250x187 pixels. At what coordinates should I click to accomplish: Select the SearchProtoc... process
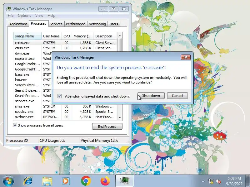coord(27,96)
